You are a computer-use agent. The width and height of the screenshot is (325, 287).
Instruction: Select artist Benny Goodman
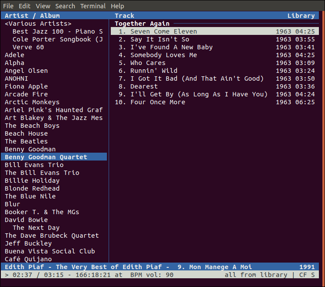click(x=30, y=150)
